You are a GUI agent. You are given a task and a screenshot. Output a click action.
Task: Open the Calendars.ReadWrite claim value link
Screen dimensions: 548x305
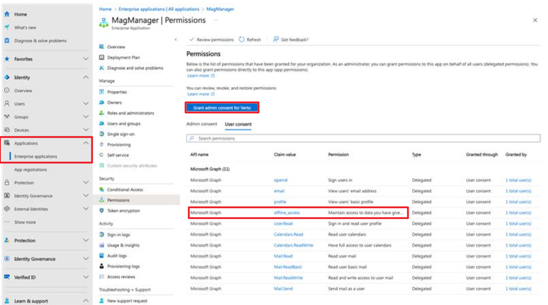[293, 245]
